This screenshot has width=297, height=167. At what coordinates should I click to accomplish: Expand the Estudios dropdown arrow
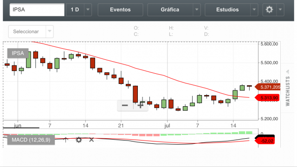click(254, 9)
